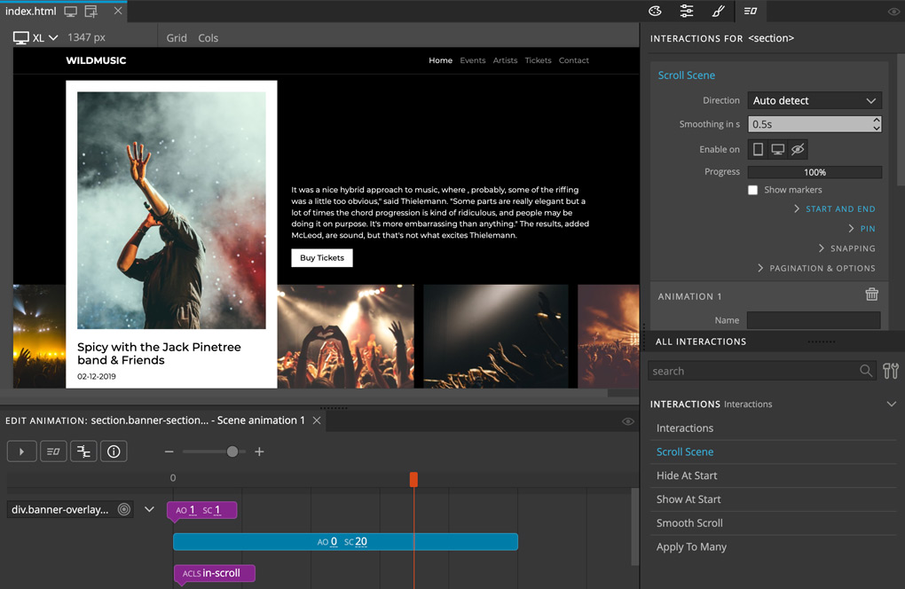The image size is (905, 589).
Task: Click the monitor icon on the index.html tab
Action: tap(70, 11)
